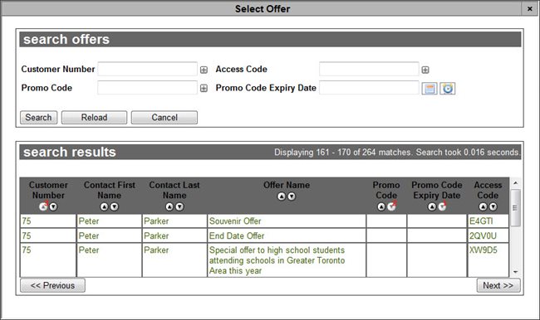Focus the Customer Number input field

[x=147, y=69]
